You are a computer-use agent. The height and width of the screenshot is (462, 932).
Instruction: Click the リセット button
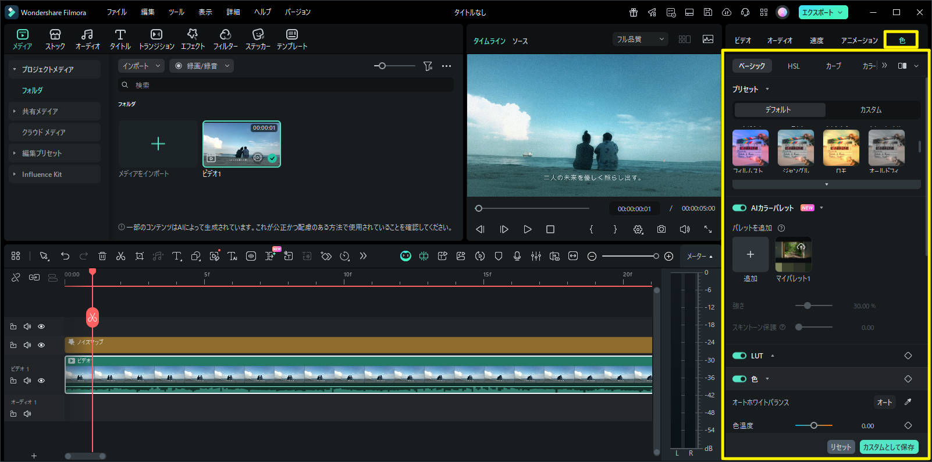841,447
